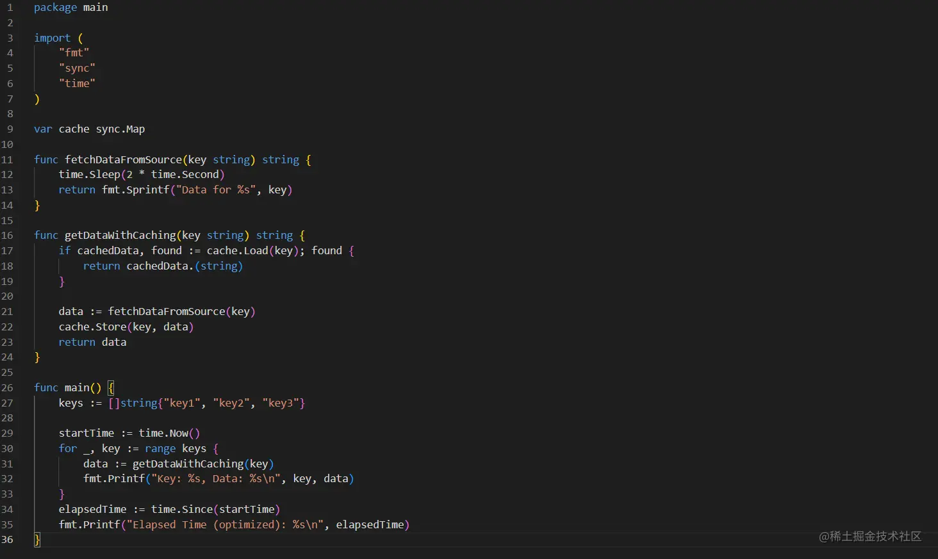Click 'time.Now()' on line 29

(169, 433)
